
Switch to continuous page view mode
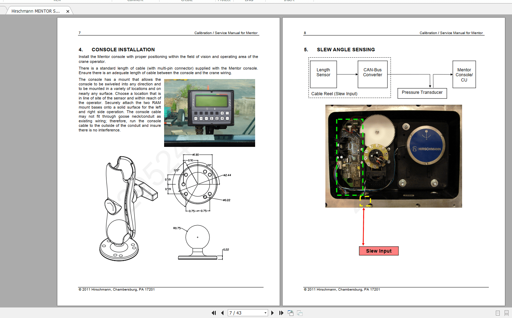pyautogui.click(x=506, y=313)
